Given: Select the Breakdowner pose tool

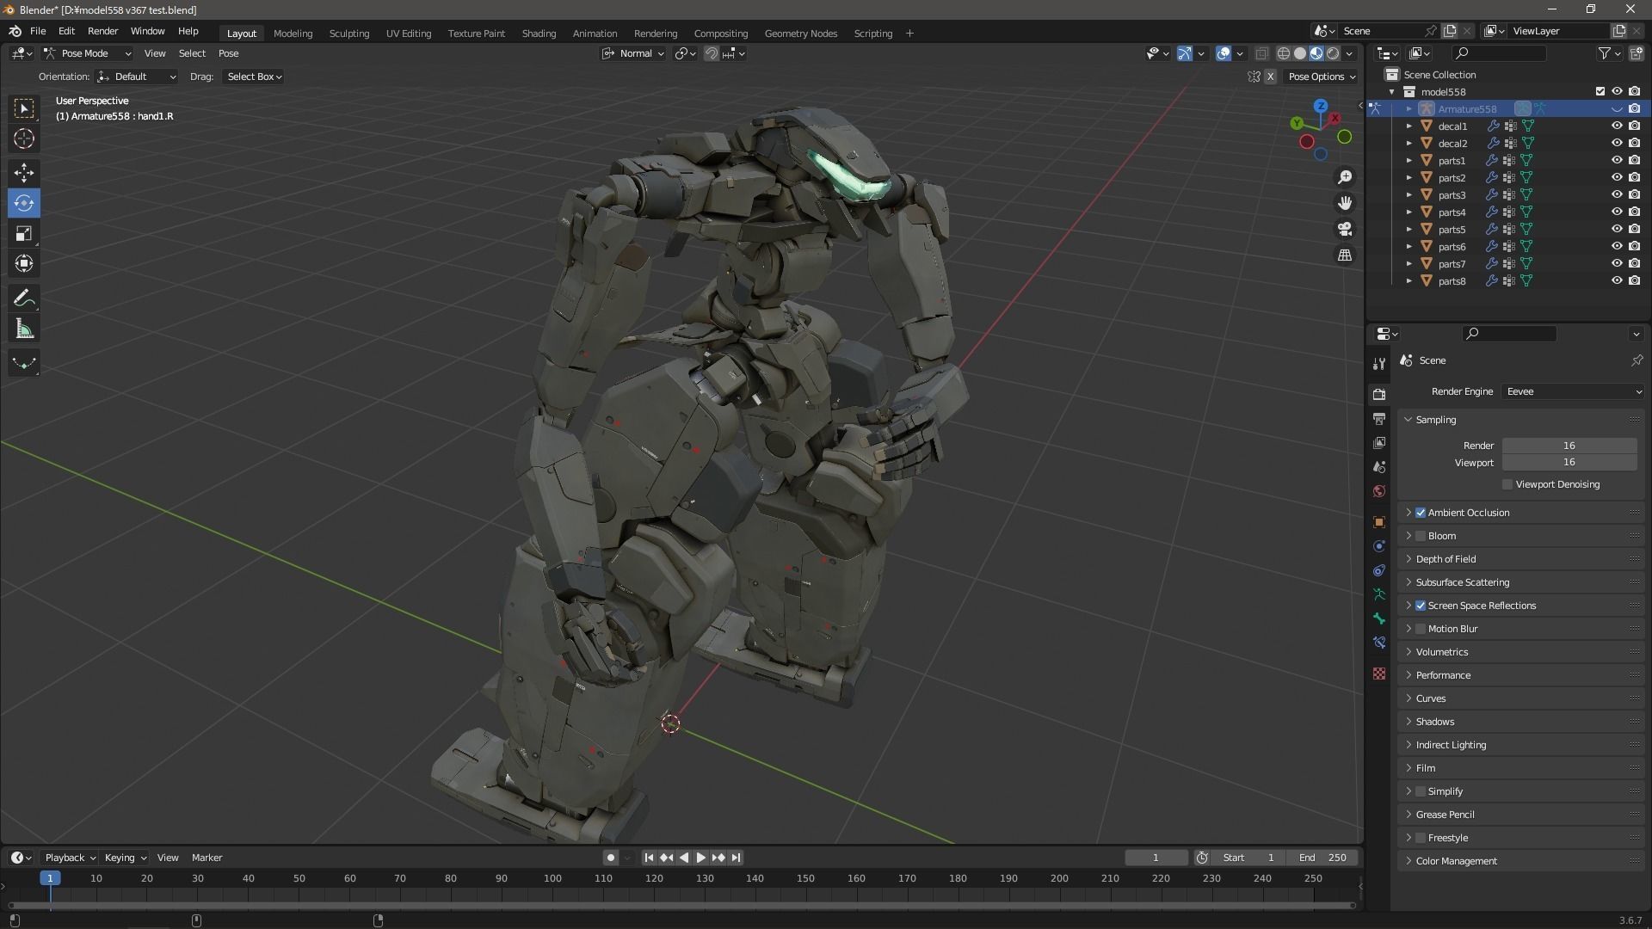Looking at the screenshot, I should [x=24, y=363].
